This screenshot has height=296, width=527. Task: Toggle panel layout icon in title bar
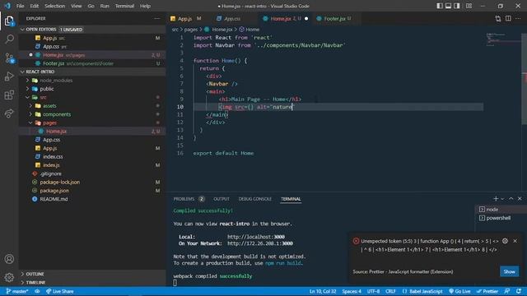[x=448, y=6]
